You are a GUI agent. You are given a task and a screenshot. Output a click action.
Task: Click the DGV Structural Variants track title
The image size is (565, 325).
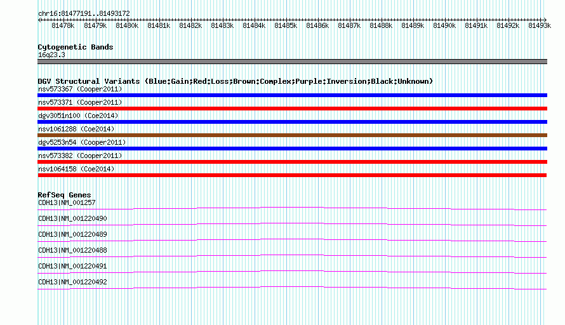(x=236, y=81)
